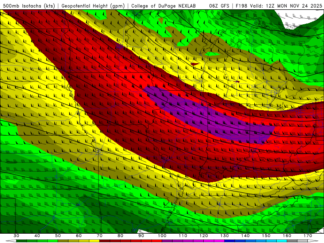
Task: Click the '60' value on the color scale
Action: (x=79, y=236)
